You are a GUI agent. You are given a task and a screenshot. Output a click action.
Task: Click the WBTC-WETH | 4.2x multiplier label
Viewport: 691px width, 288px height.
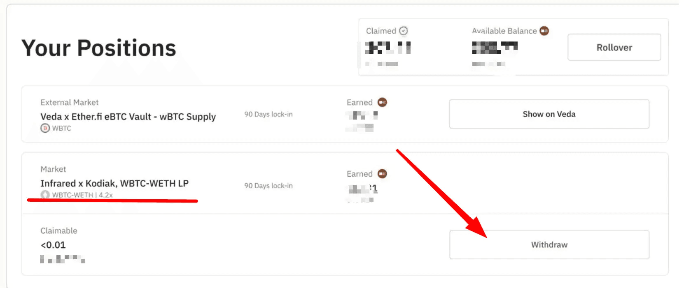coord(82,195)
